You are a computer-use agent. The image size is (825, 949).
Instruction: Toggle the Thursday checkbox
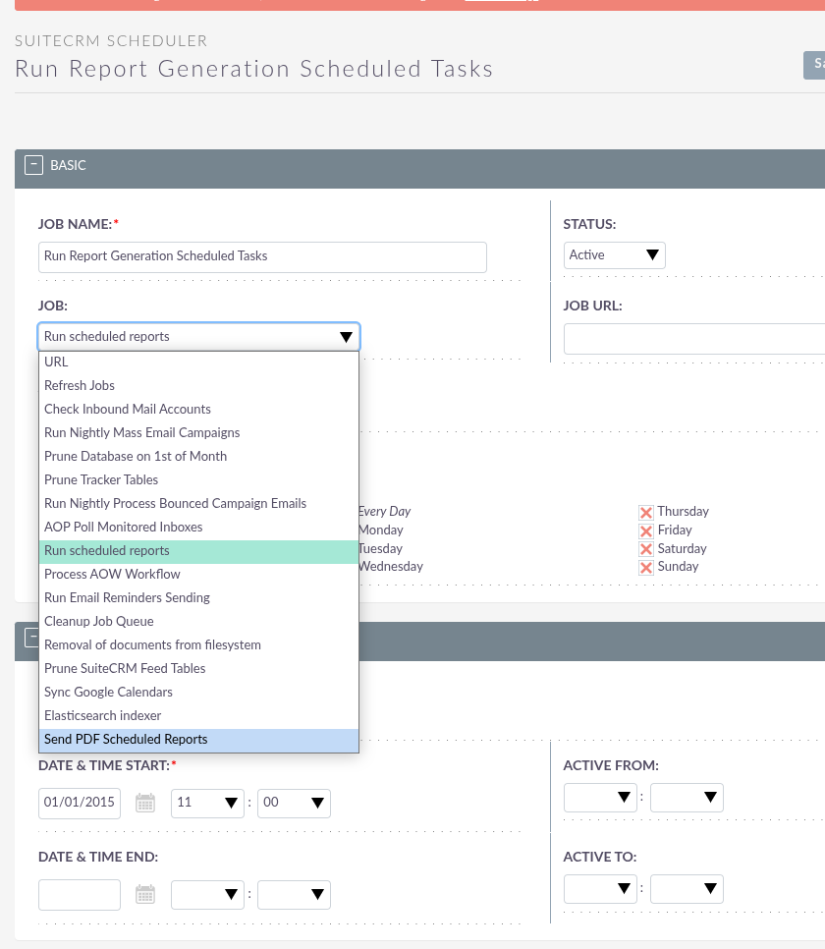[x=646, y=513]
